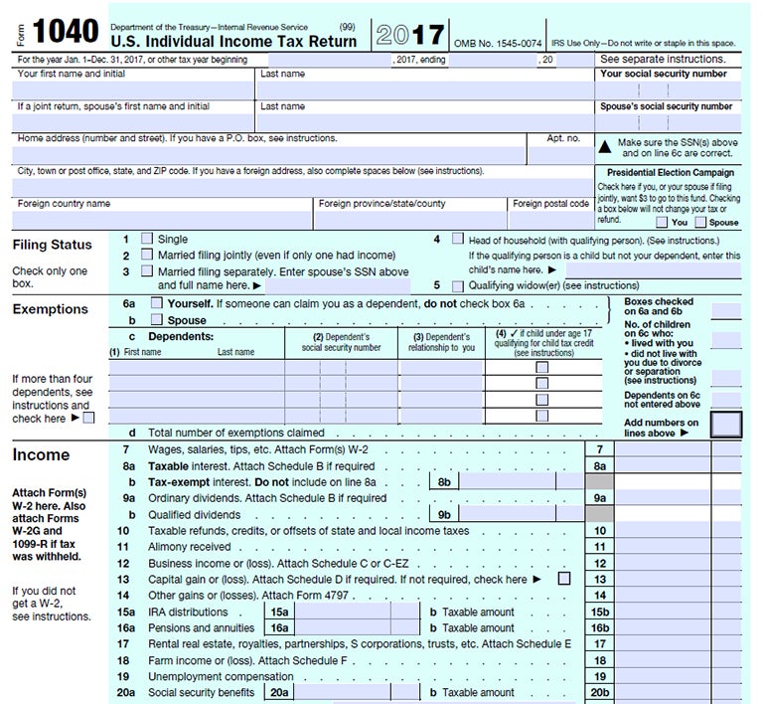Viewport: 763px width, 704px height.
Task: Click line 19 unemployment compensation amount field
Action: (663, 676)
